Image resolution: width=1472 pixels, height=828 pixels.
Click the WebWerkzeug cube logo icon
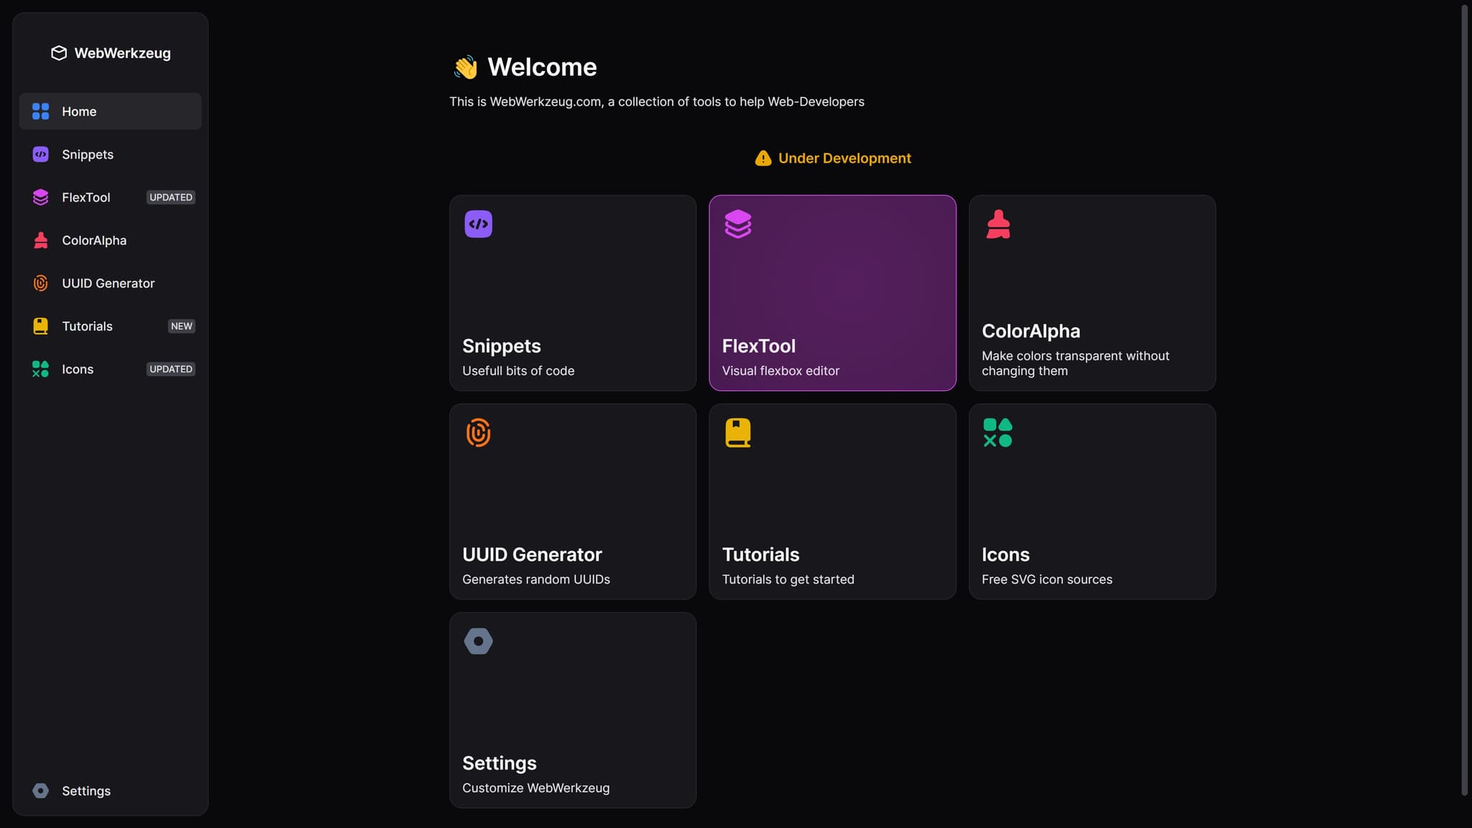click(59, 53)
